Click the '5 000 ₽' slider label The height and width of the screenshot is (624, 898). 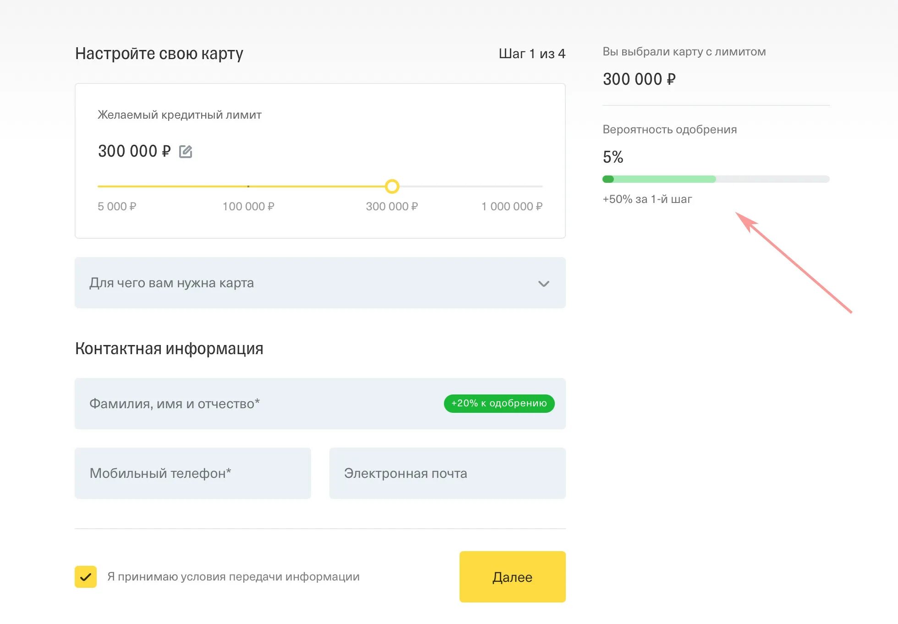click(117, 207)
